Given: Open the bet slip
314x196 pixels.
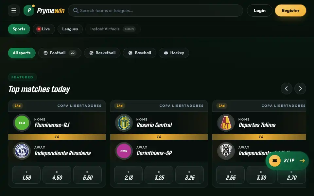Looking at the screenshot, I should pos(287,161).
